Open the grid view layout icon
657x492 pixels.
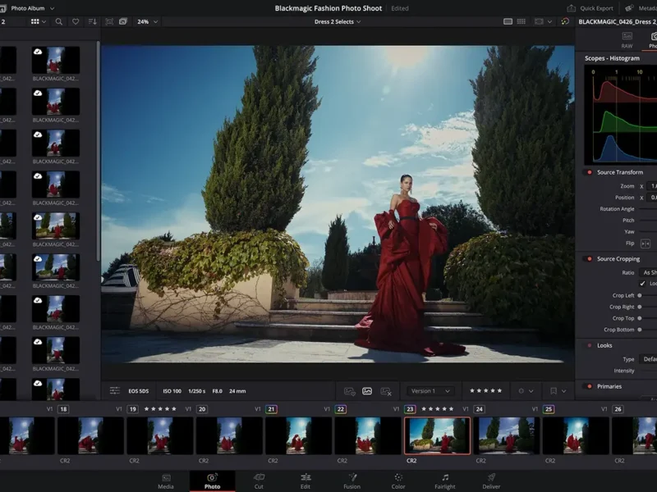36,22
